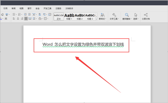Expand the full styles gallery list
Image resolution: width=168 pixels, height=103 pixels.
point(96,19)
